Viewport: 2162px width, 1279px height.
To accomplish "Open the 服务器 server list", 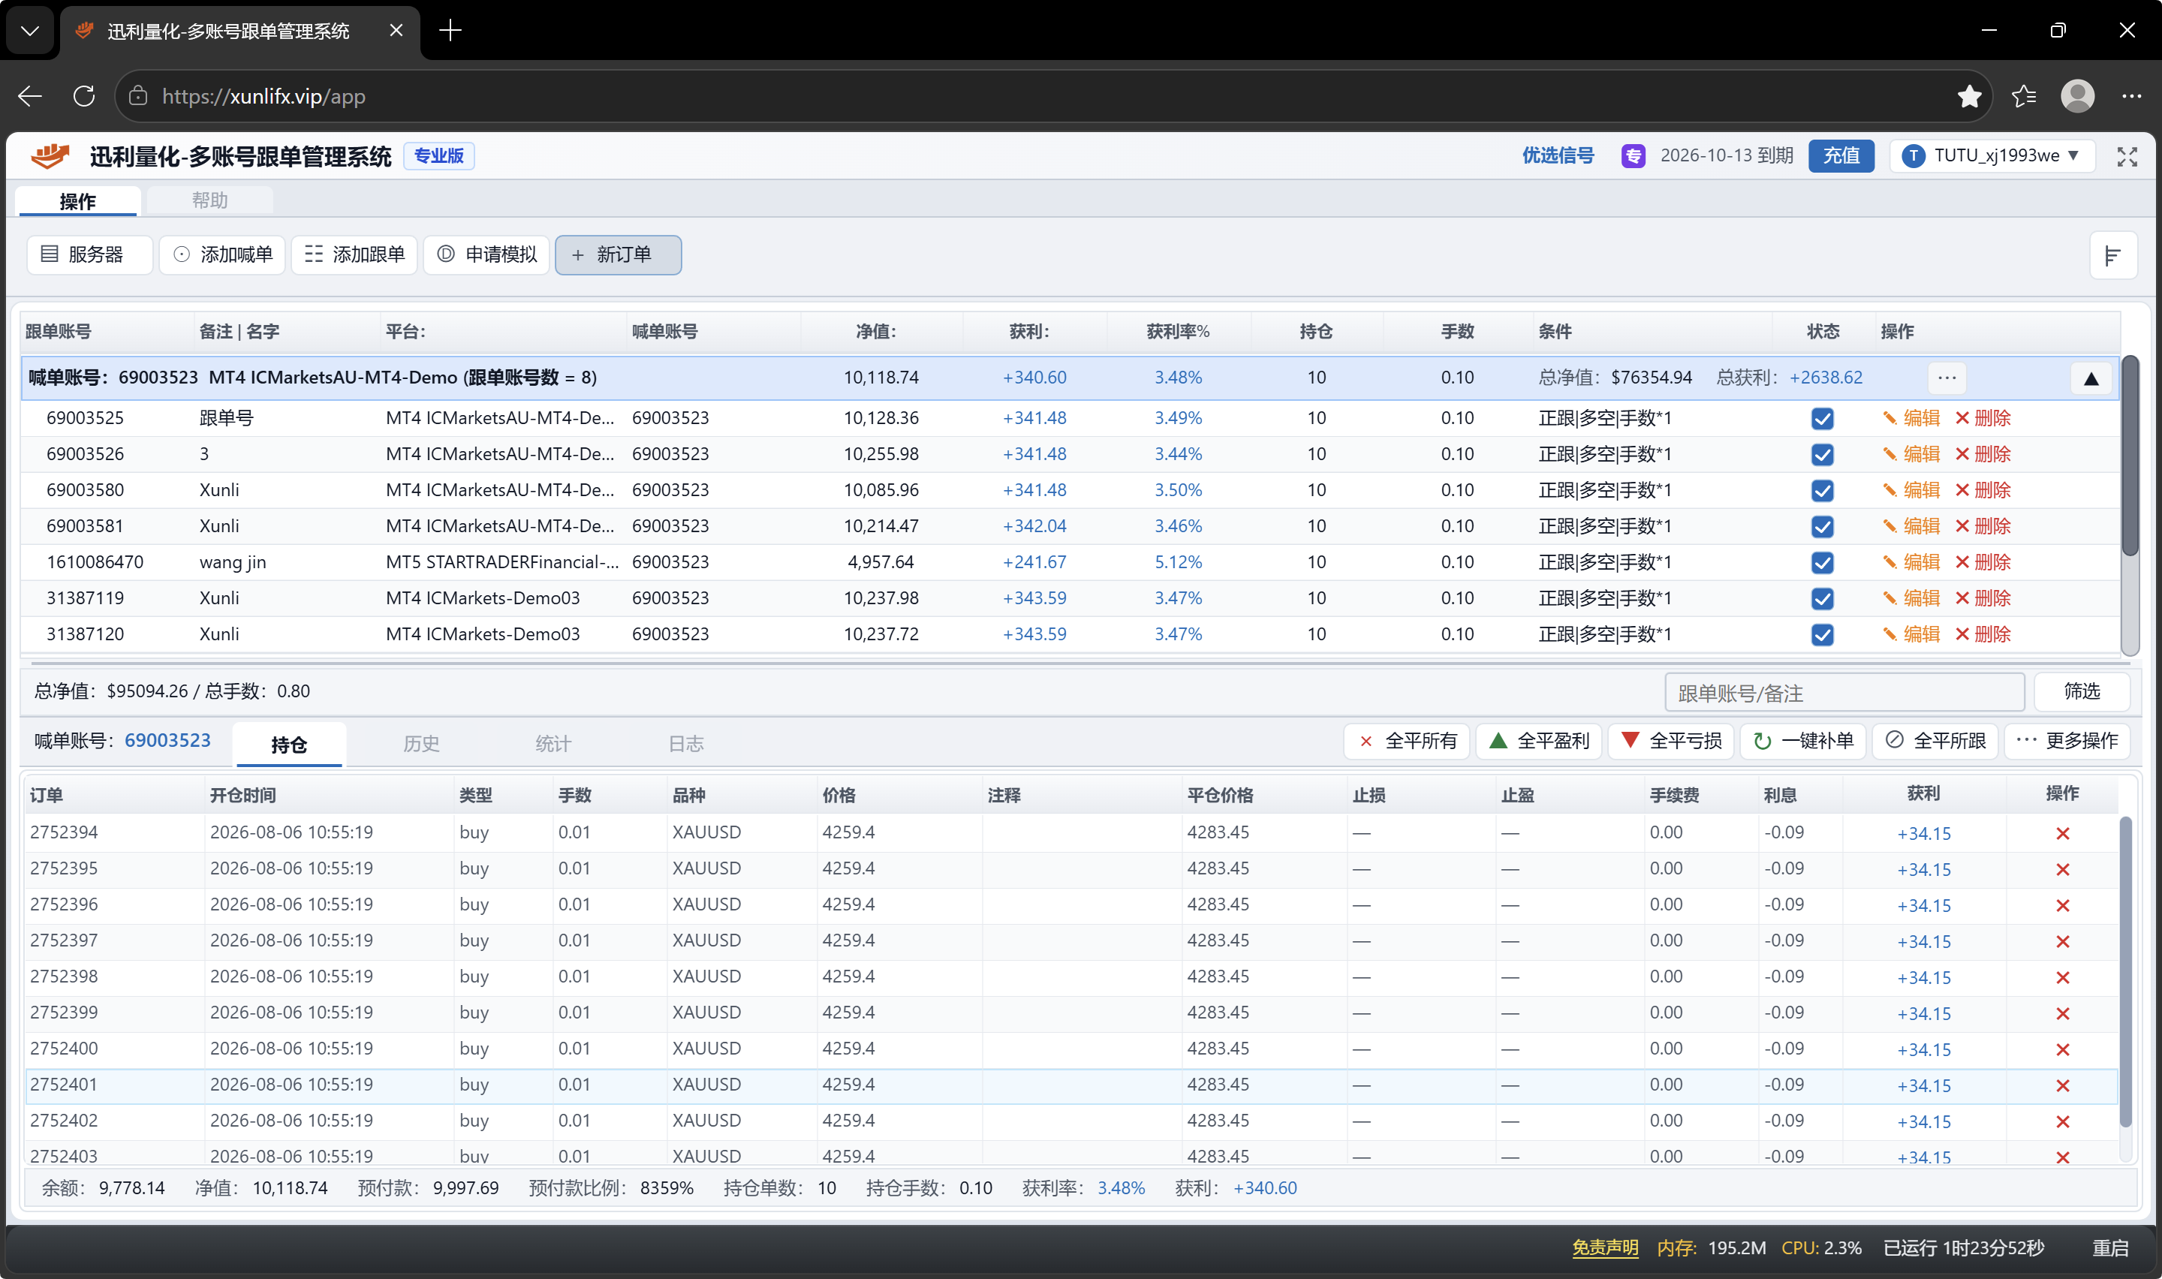I will 89,254.
